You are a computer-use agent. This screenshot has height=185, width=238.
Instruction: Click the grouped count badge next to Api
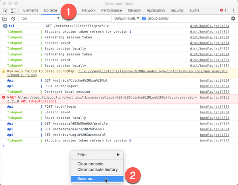pos(5,26)
